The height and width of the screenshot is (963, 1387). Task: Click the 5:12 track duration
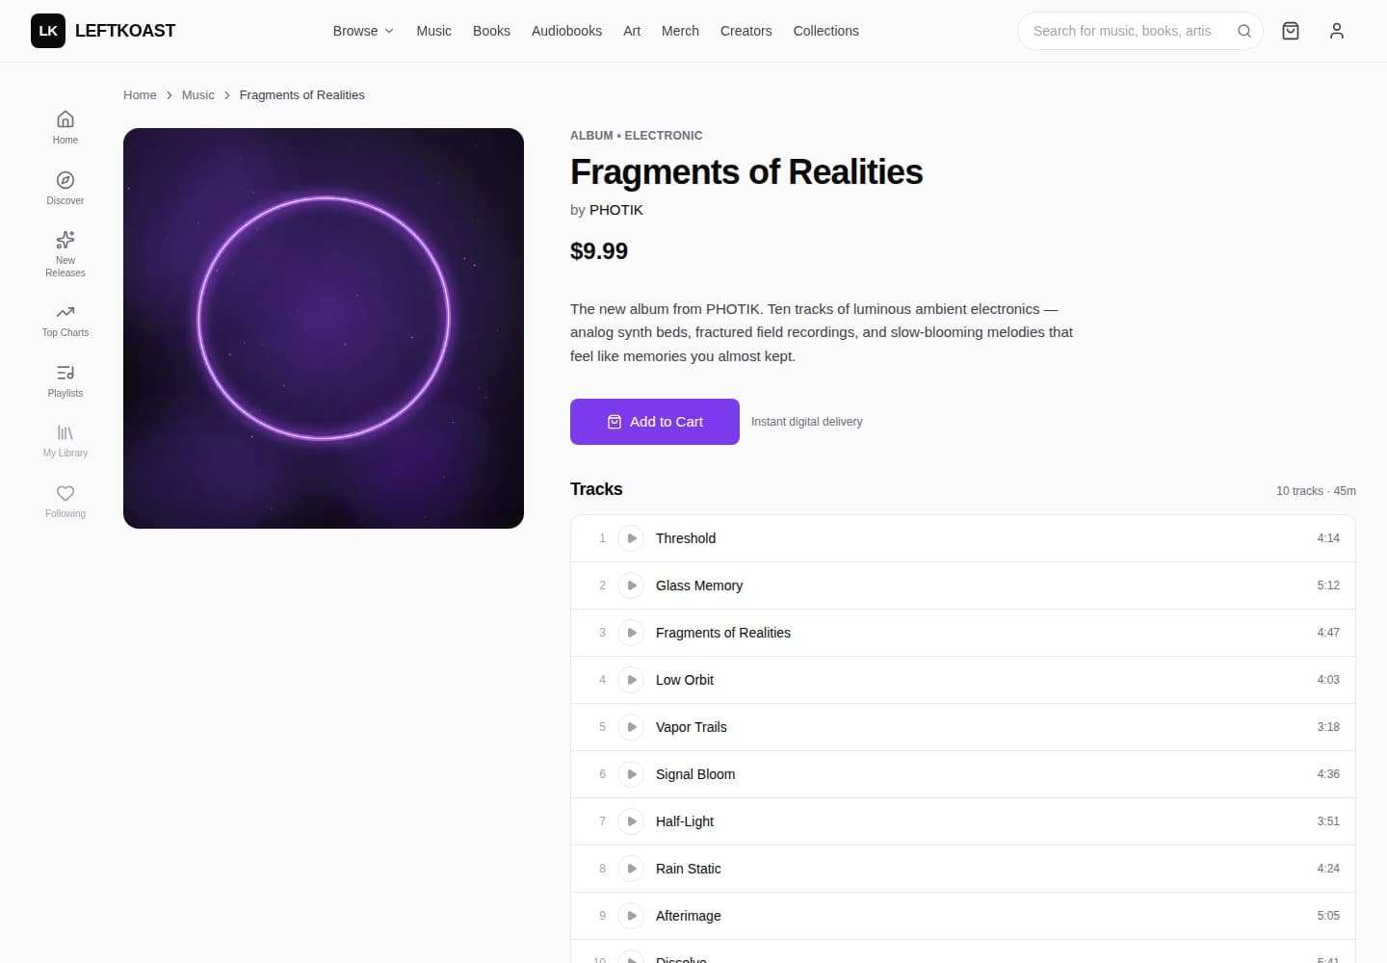[x=1328, y=586]
